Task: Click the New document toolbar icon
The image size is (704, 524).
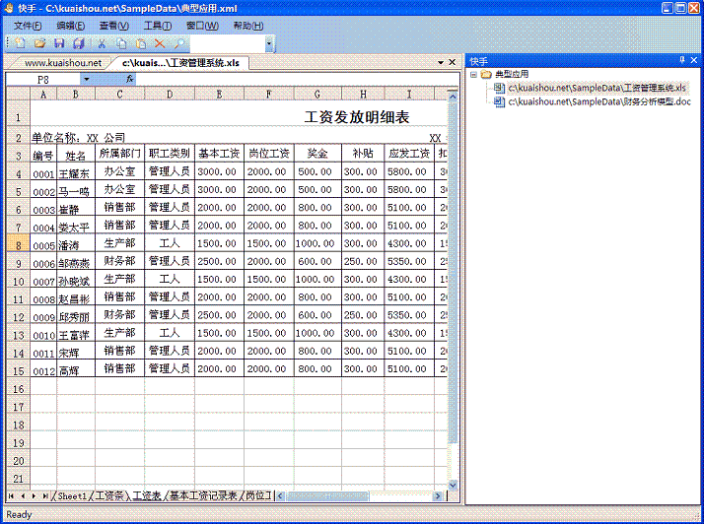Action: [21, 43]
